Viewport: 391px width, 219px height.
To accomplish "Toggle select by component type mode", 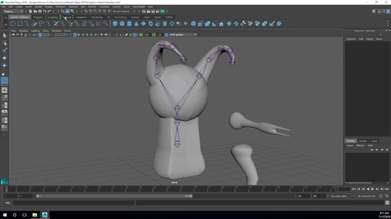I will pos(72,11).
